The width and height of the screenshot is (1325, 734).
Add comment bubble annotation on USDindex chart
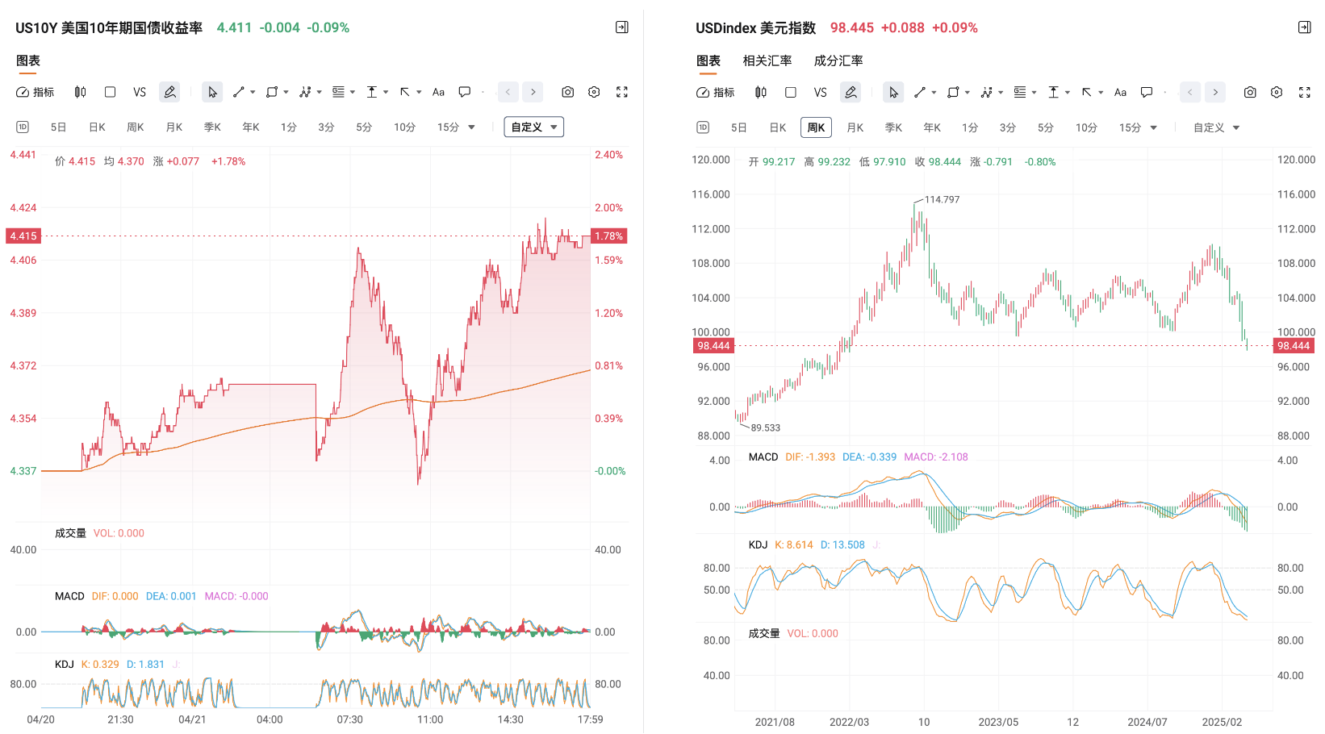coord(1147,92)
